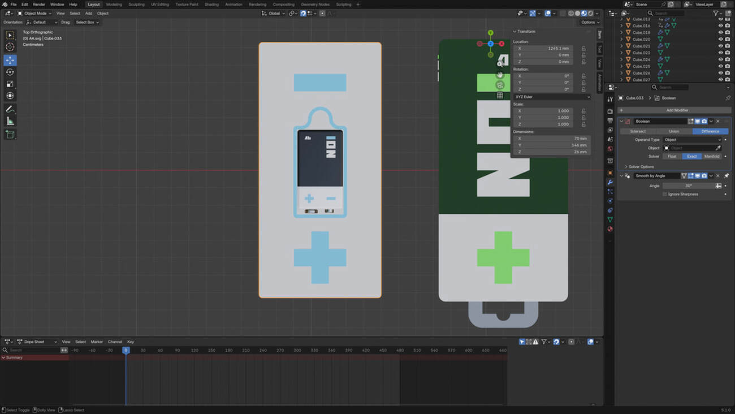Choose the Measure tool

point(10,121)
